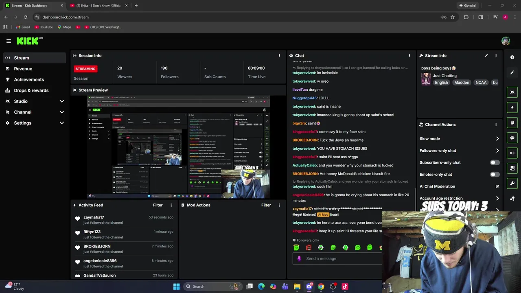Click the English stream tag
Viewport: 521px width, 293px height.
pos(441,83)
